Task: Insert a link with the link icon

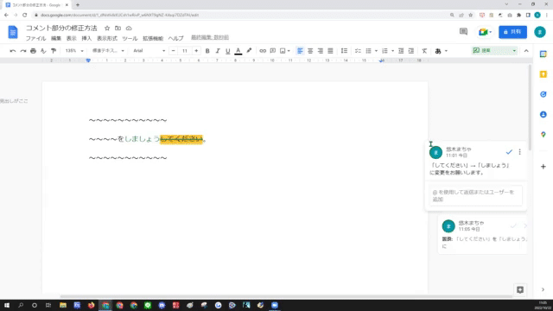Action: point(263,51)
